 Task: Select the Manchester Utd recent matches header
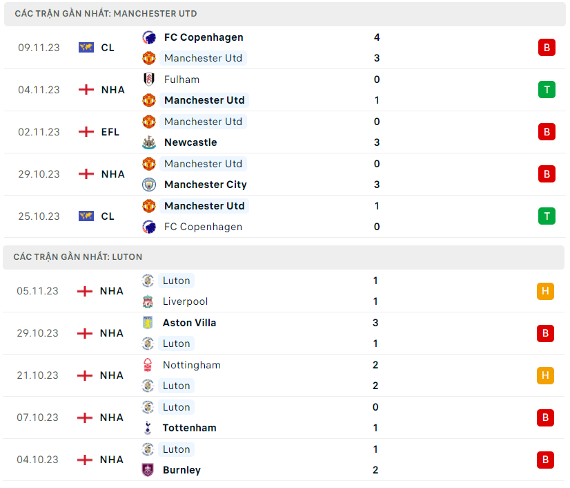106,14
